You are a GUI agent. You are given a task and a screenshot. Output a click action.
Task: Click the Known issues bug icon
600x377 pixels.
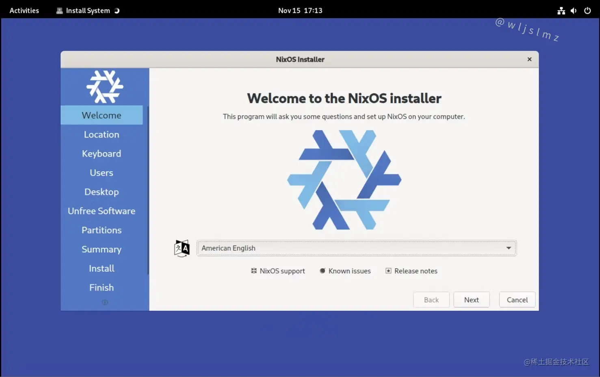[x=323, y=271]
